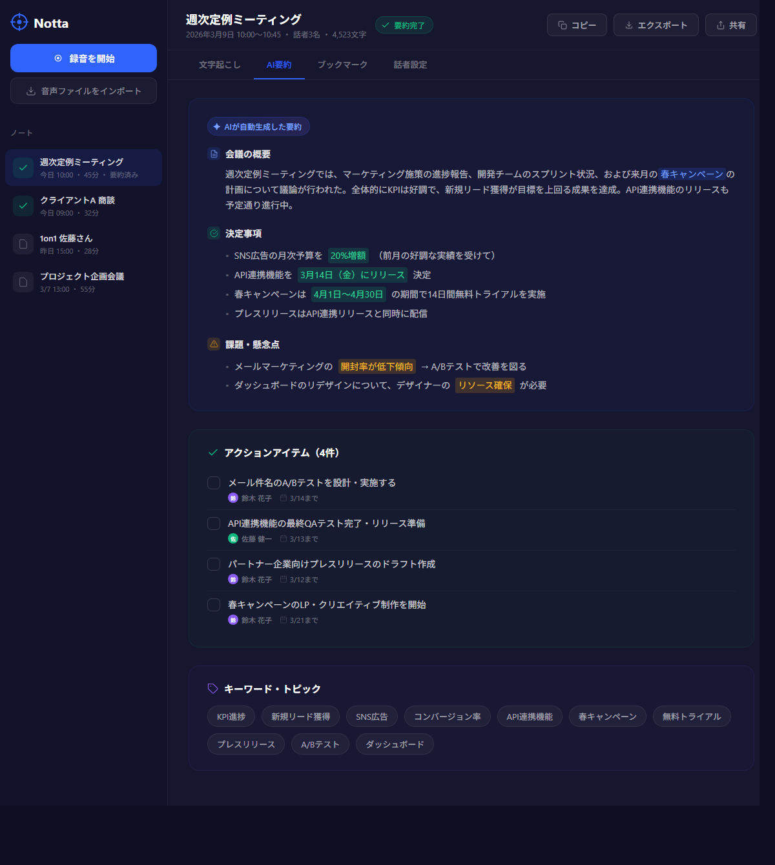This screenshot has width=775, height=865.
Task: Click the green check icon for クライアントA 商談
Action: tap(23, 206)
